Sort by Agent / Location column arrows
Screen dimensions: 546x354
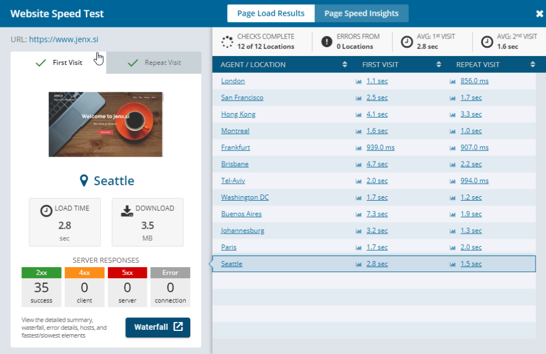click(345, 64)
